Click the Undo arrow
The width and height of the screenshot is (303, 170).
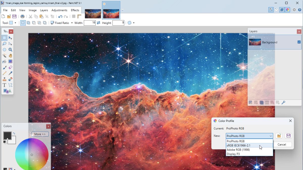pyautogui.click(x=60, y=16)
